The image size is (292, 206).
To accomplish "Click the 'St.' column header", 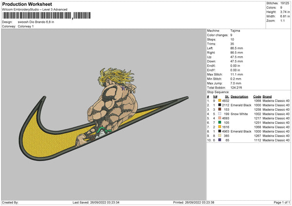I will pyautogui.click(x=227, y=97).
